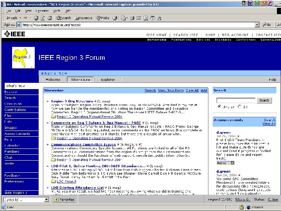Click the Edit page toolbar icon
281x211 pixels.
[x=139, y=18]
